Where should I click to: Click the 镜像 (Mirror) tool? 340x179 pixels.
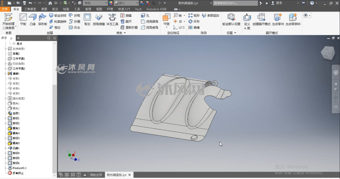[194, 27]
